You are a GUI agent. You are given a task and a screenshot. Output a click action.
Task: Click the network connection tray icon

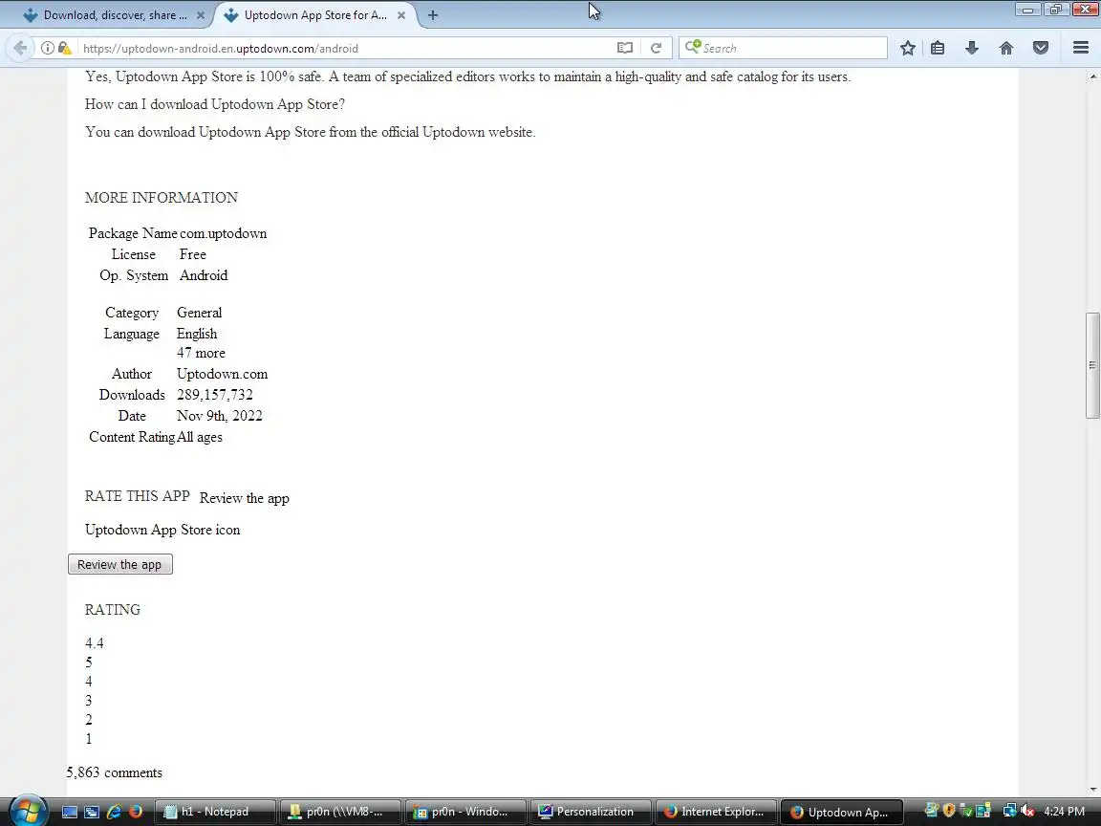(1009, 812)
